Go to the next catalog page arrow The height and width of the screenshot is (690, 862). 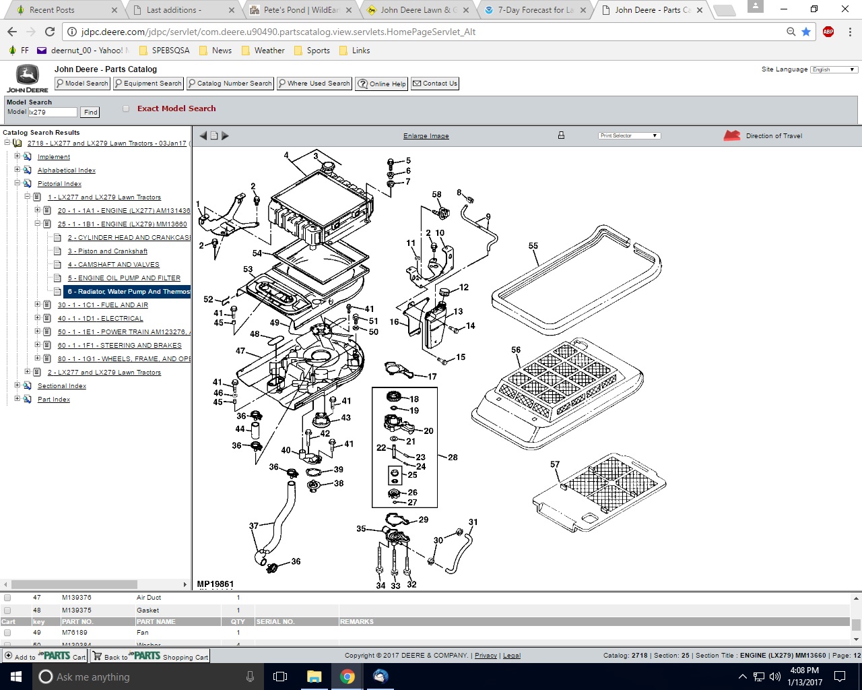(225, 135)
